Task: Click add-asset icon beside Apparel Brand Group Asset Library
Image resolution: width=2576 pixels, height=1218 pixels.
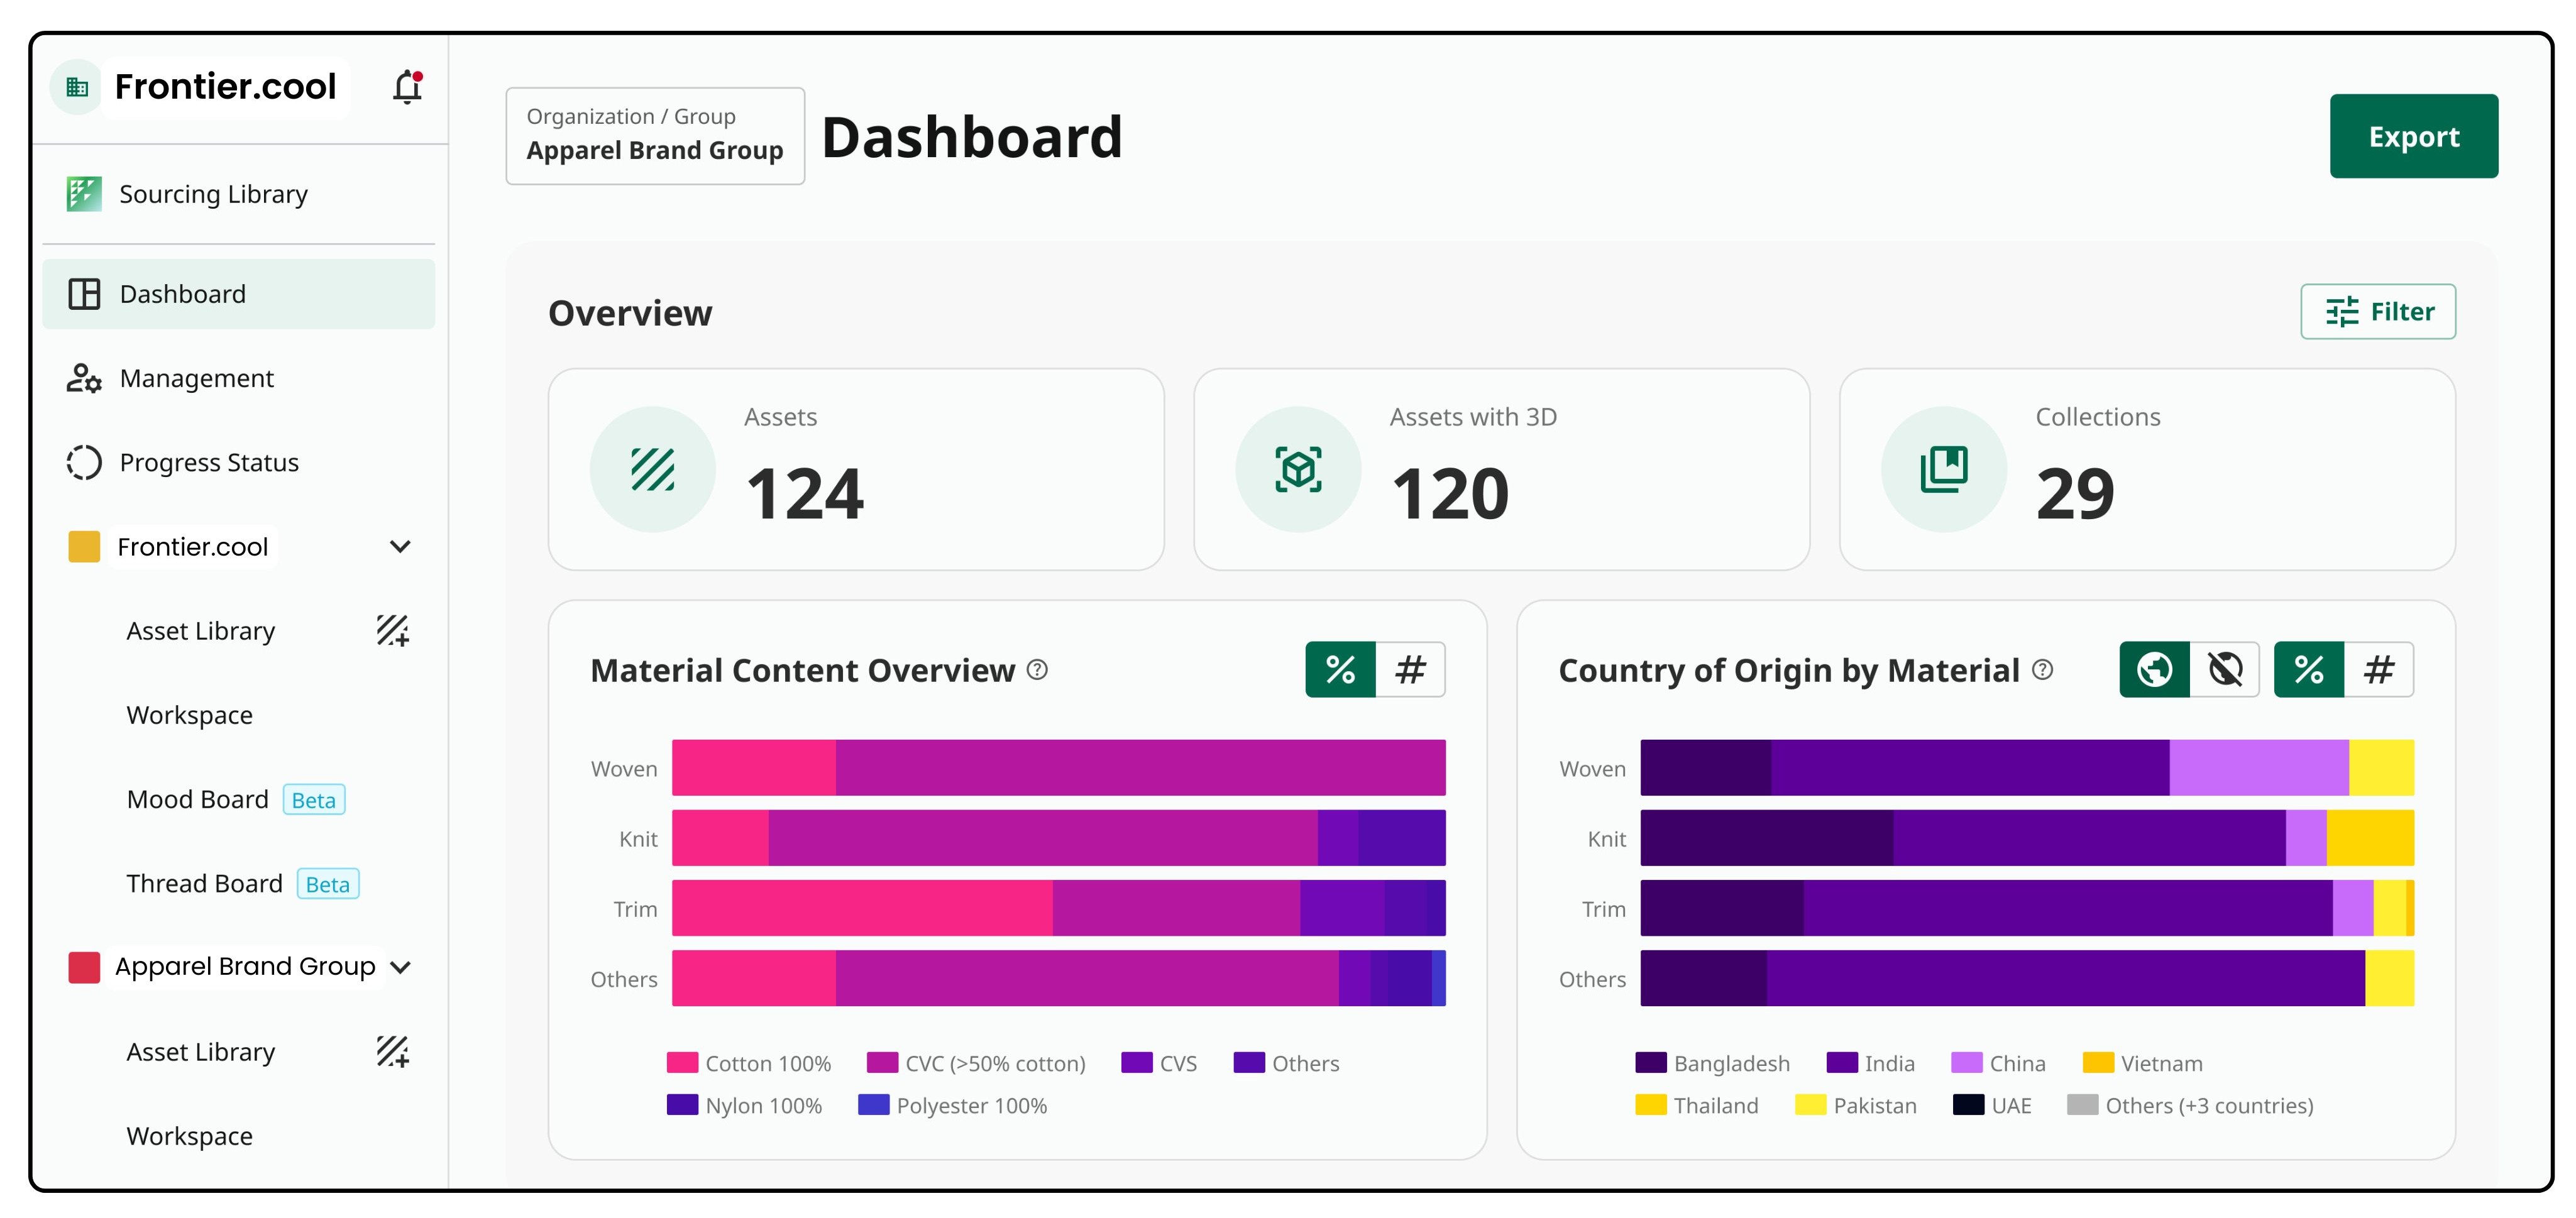Action: 392,1051
